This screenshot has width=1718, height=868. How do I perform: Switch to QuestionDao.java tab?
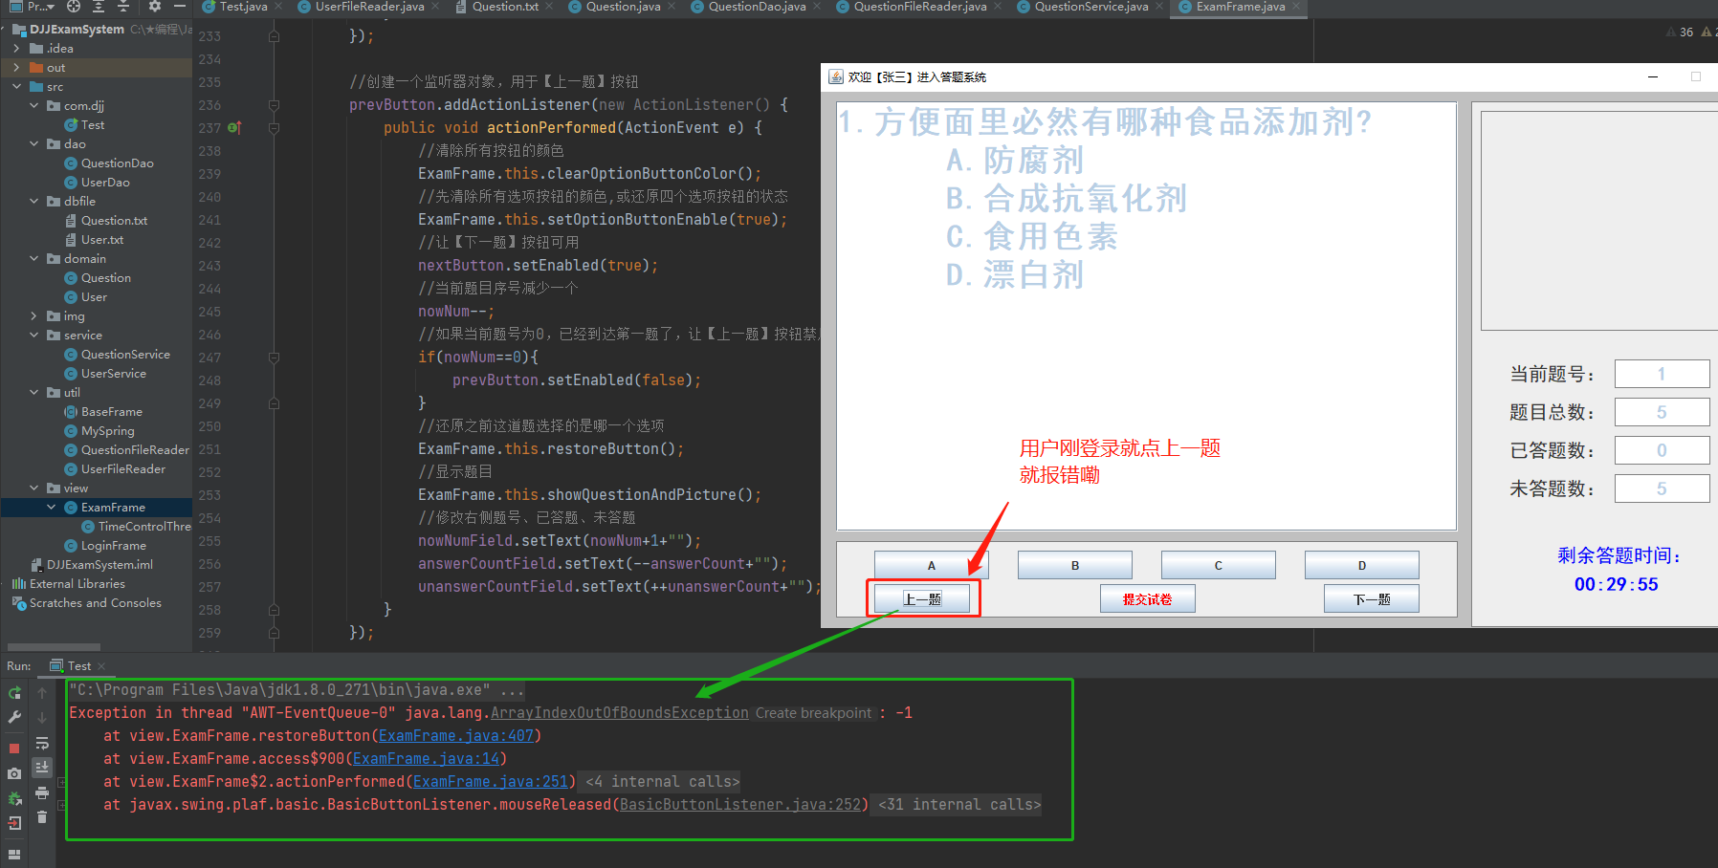757,7
